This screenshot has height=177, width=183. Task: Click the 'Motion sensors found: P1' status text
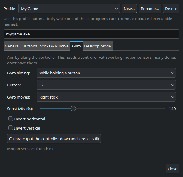point(30,149)
